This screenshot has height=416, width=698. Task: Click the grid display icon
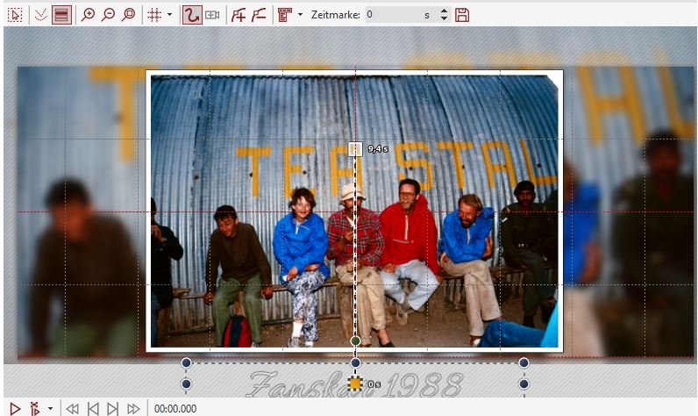point(153,15)
